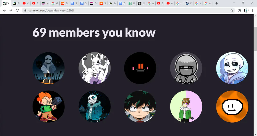The height and width of the screenshot is (136, 257).
Task: Click the page vertical scrollbar thumb
Action: point(255,39)
